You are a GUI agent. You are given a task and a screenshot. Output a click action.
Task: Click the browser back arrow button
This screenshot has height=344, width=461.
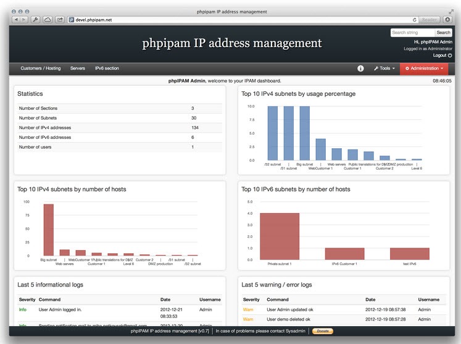click(16, 20)
